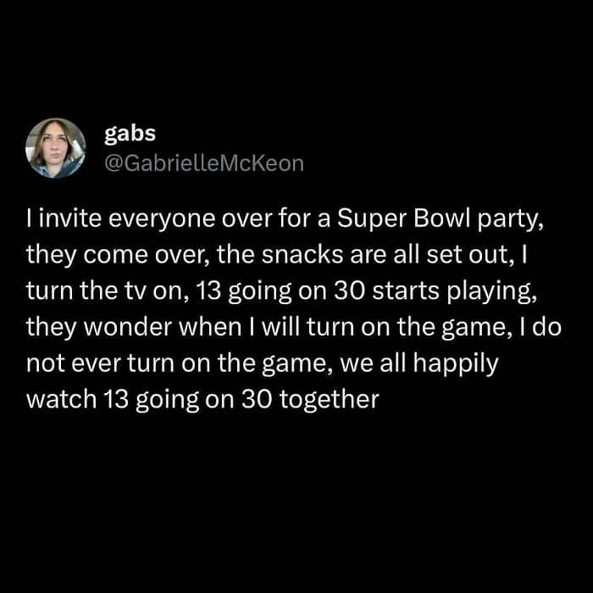The width and height of the screenshot is (593, 593).
Task: Click the words Super Bowl party
Action: 441,220
